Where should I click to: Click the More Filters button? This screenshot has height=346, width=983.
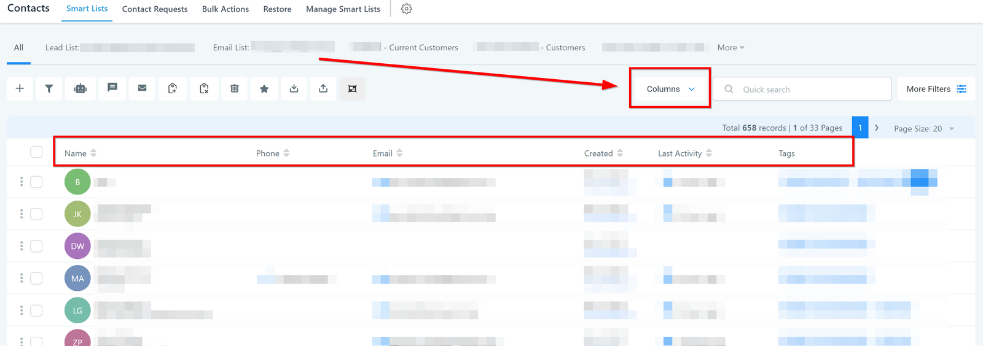click(936, 89)
